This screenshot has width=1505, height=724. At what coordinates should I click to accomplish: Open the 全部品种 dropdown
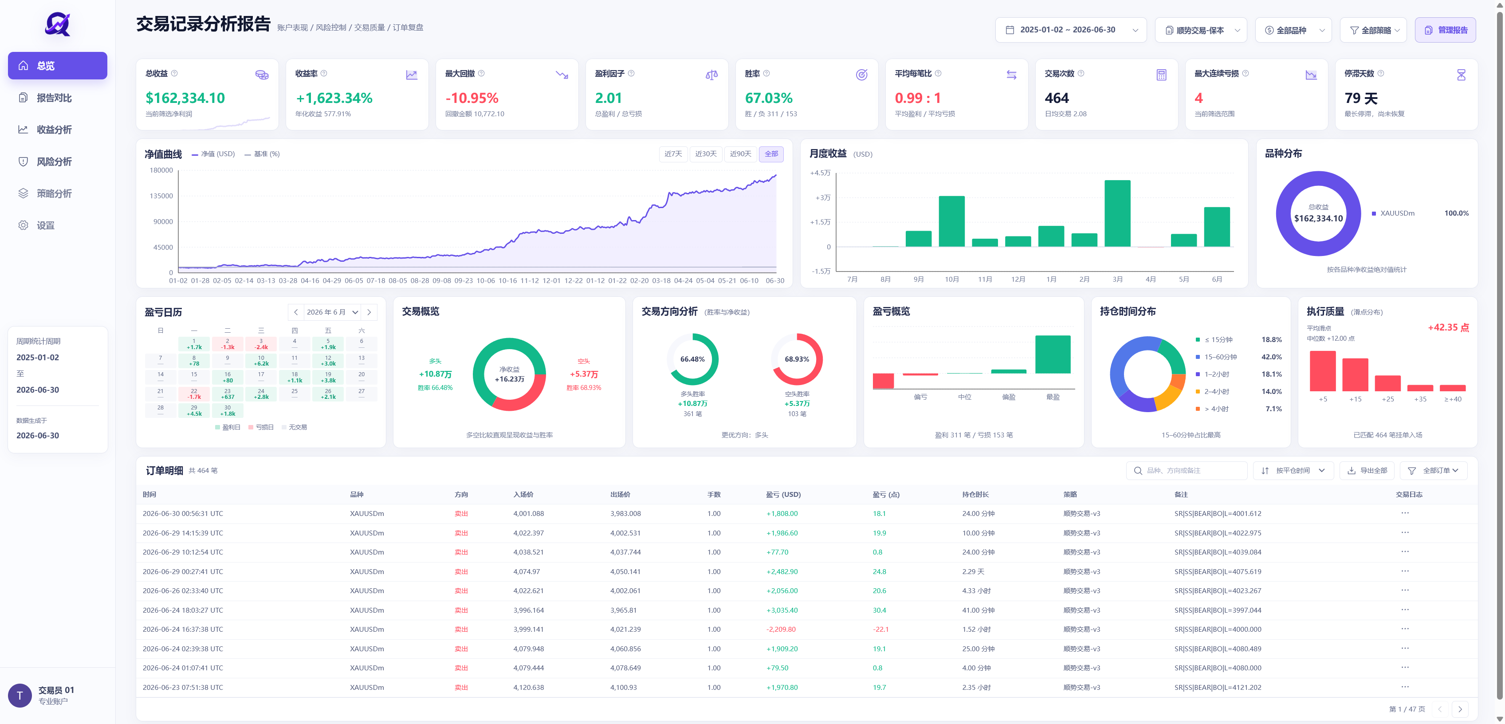pos(1293,30)
